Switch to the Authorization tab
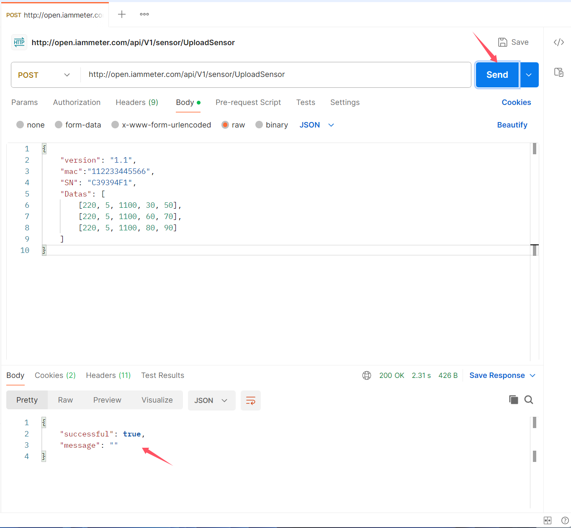This screenshot has width=571, height=528. [x=77, y=102]
